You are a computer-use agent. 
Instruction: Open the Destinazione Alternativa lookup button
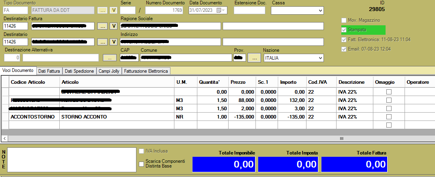pyautogui.click(x=110, y=58)
